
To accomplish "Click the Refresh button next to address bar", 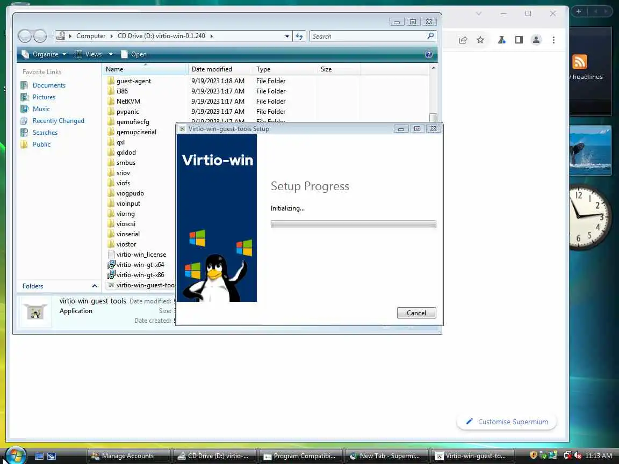I will pos(299,37).
